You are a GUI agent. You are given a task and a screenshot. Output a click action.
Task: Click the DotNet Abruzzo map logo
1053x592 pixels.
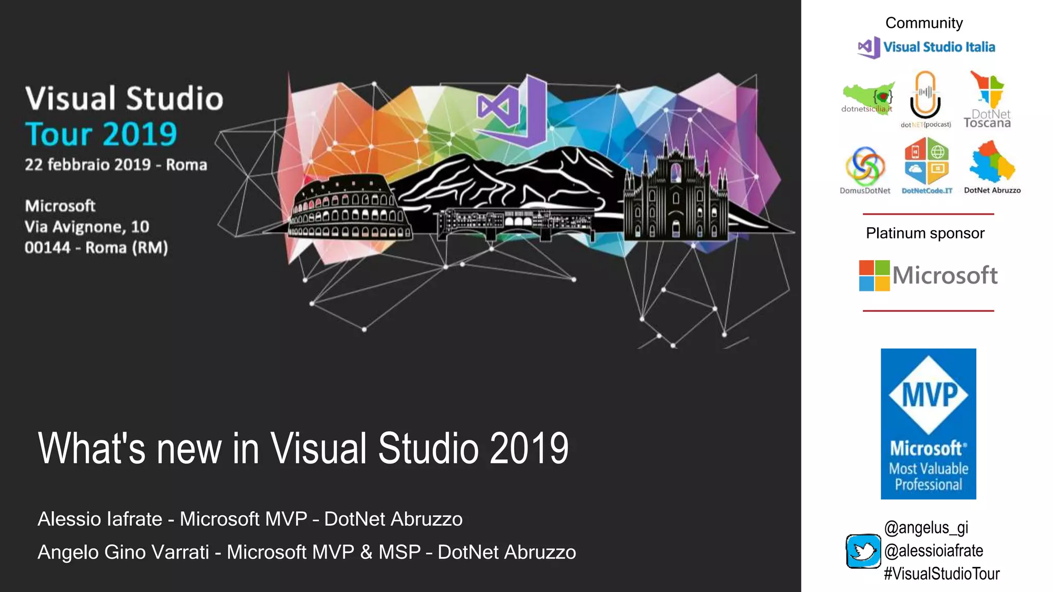pyautogui.click(x=992, y=162)
